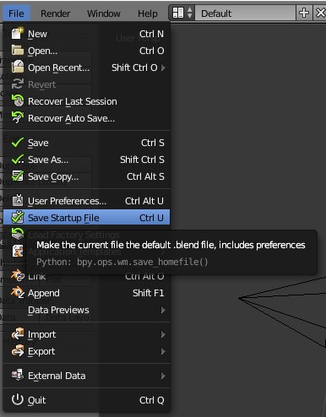Click the Recover Auto Save icon

pos(18,117)
